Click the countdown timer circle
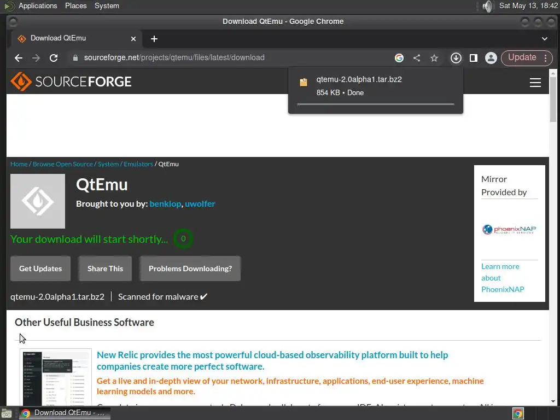 point(183,238)
